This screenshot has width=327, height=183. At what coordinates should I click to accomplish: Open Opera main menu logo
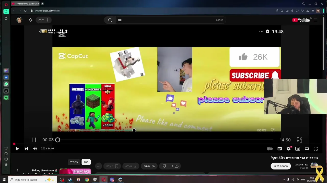click(6, 4)
